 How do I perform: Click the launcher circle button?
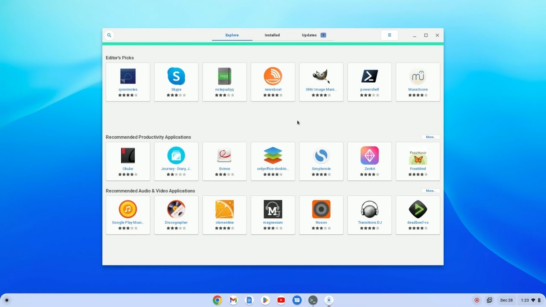coord(6,300)
